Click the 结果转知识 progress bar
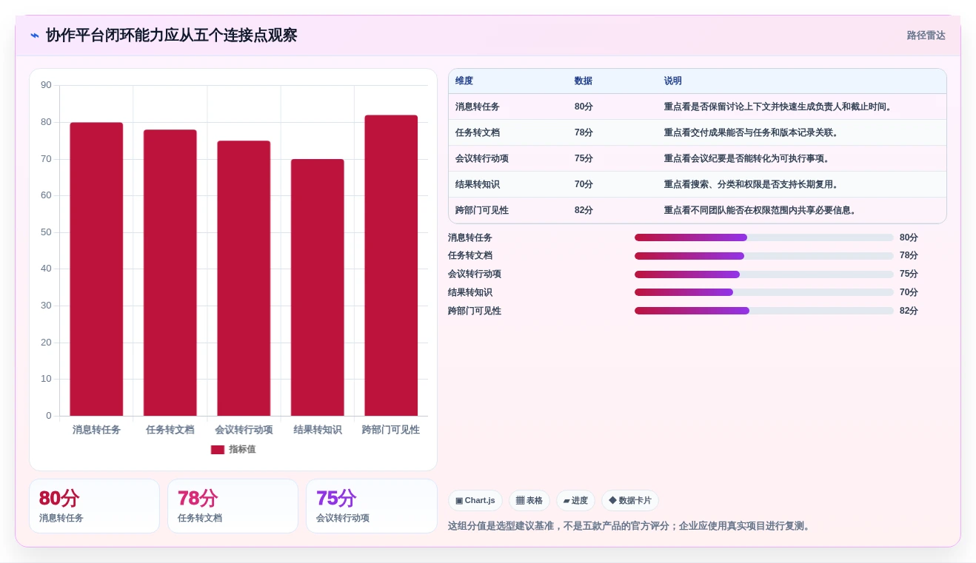Image resolution: width=976 pixels, height=563 pixels. pyautogui.click(x=764, y=292)
